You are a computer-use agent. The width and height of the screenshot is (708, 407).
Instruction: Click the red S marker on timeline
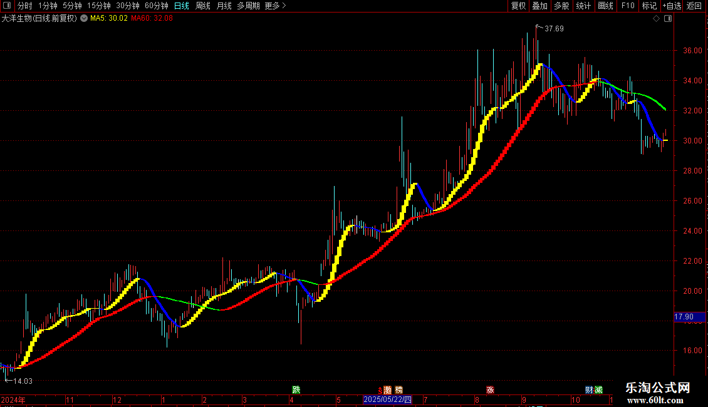[x=380, y=390]
